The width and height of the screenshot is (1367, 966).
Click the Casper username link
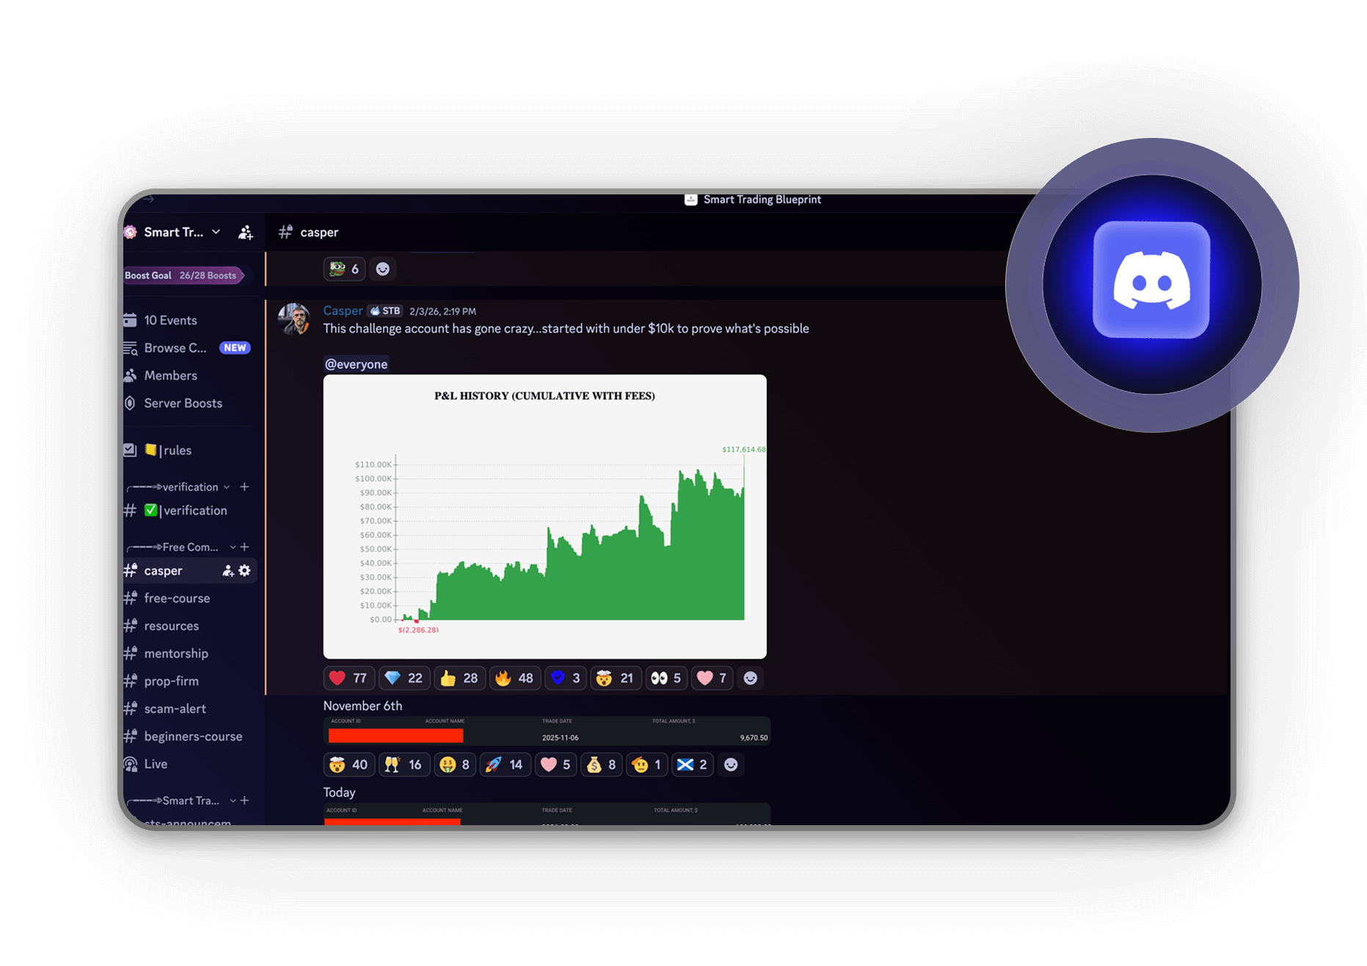343,311
